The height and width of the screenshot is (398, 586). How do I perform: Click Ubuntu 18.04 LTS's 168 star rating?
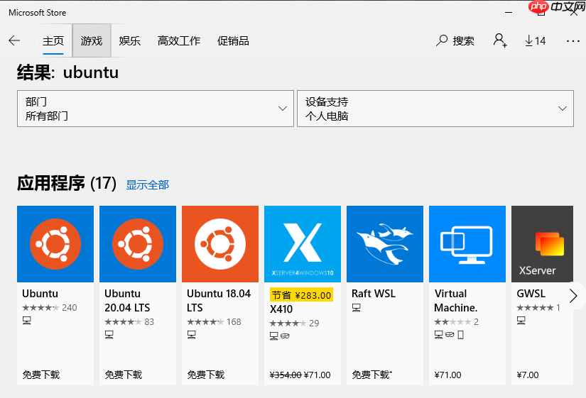(214, 322)
